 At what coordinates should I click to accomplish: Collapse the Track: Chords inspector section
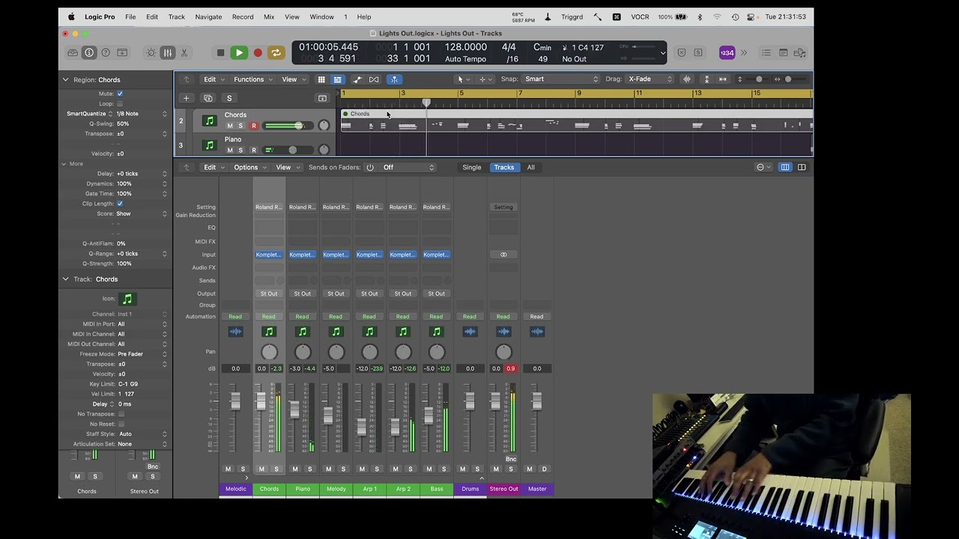[65, 279]
